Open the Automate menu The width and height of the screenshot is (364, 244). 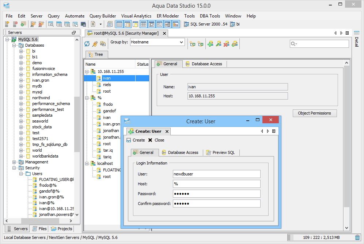[75, 16]
